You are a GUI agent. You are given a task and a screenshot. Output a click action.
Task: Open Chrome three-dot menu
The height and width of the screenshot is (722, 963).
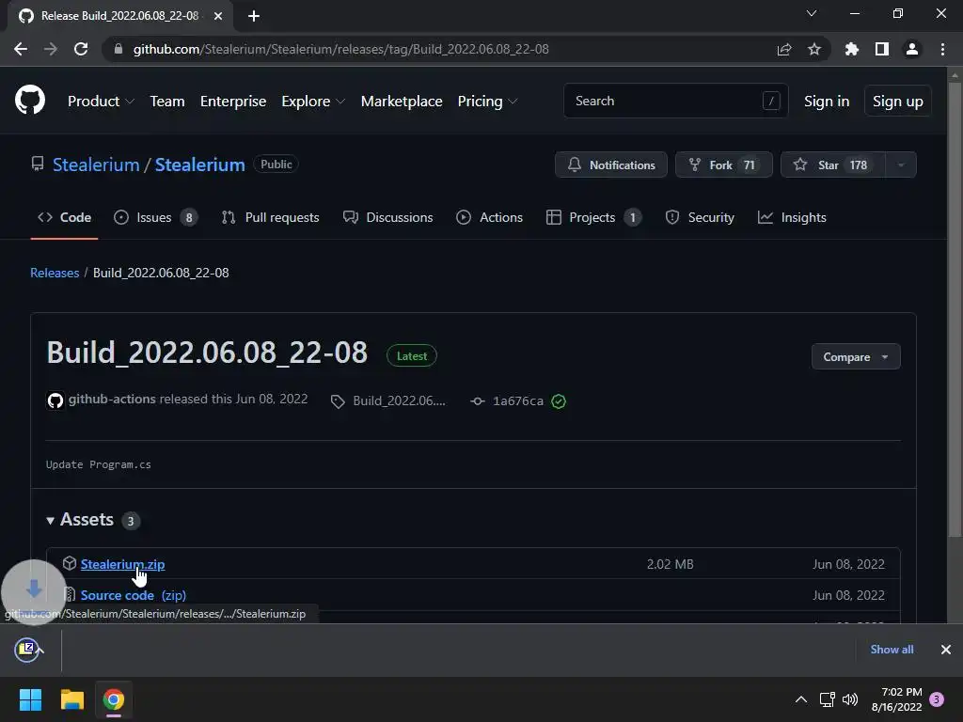click(x=942, y=49)
